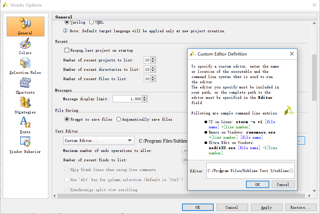The image size is (320, 214).
Task: Open the Strategies options category
Action: (25, 106)
